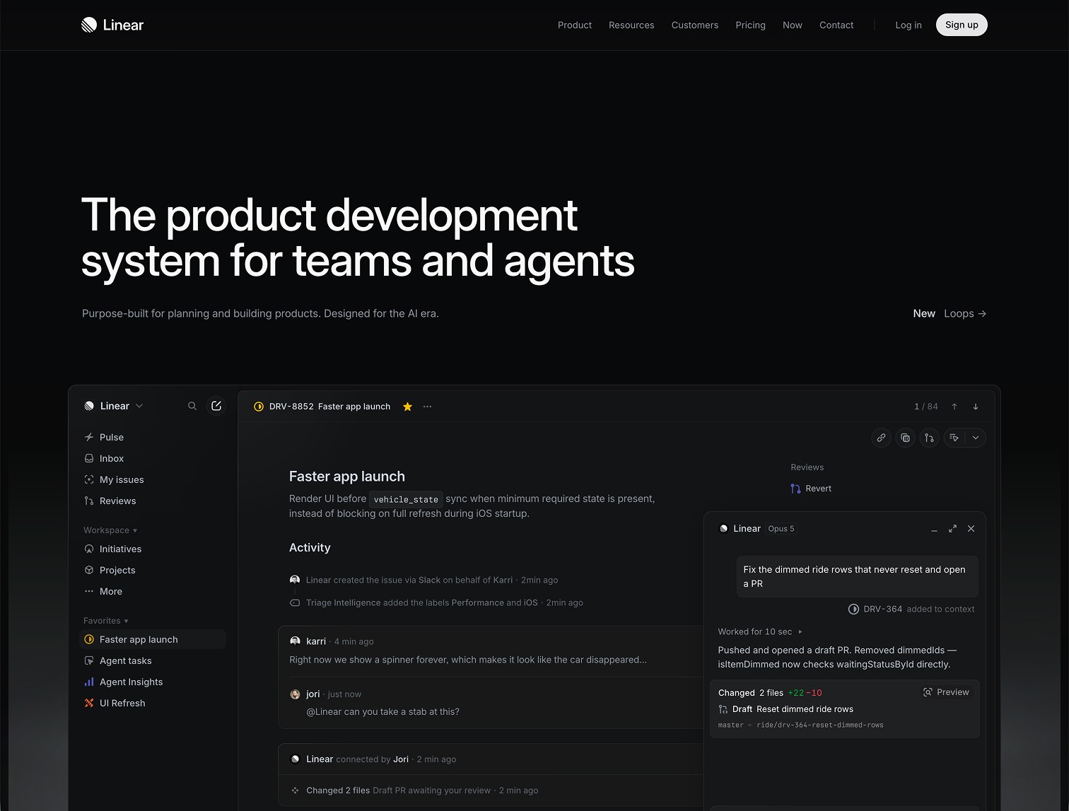
Task: Open the three-dot issue options menu
Action: (x=427, y=407)
